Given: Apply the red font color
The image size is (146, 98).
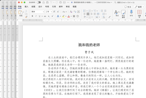Looking at the screenshot, I should coord(69,16).
